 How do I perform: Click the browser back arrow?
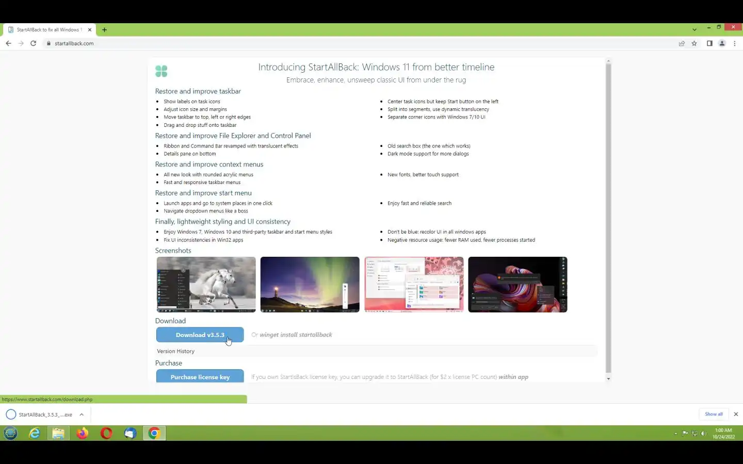[x=8, y=43]
